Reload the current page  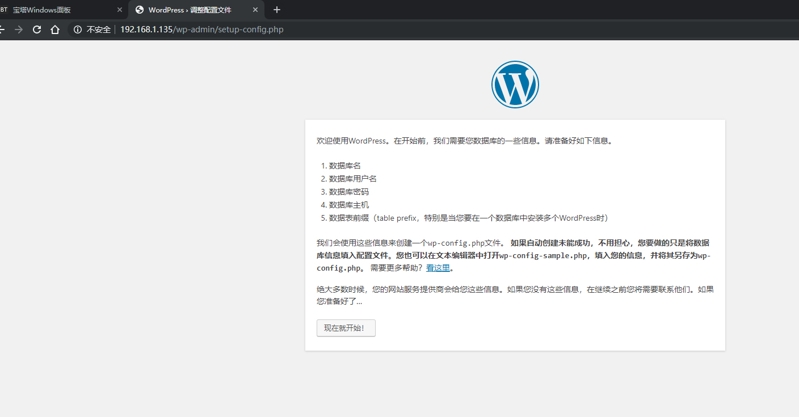(37, 30)
